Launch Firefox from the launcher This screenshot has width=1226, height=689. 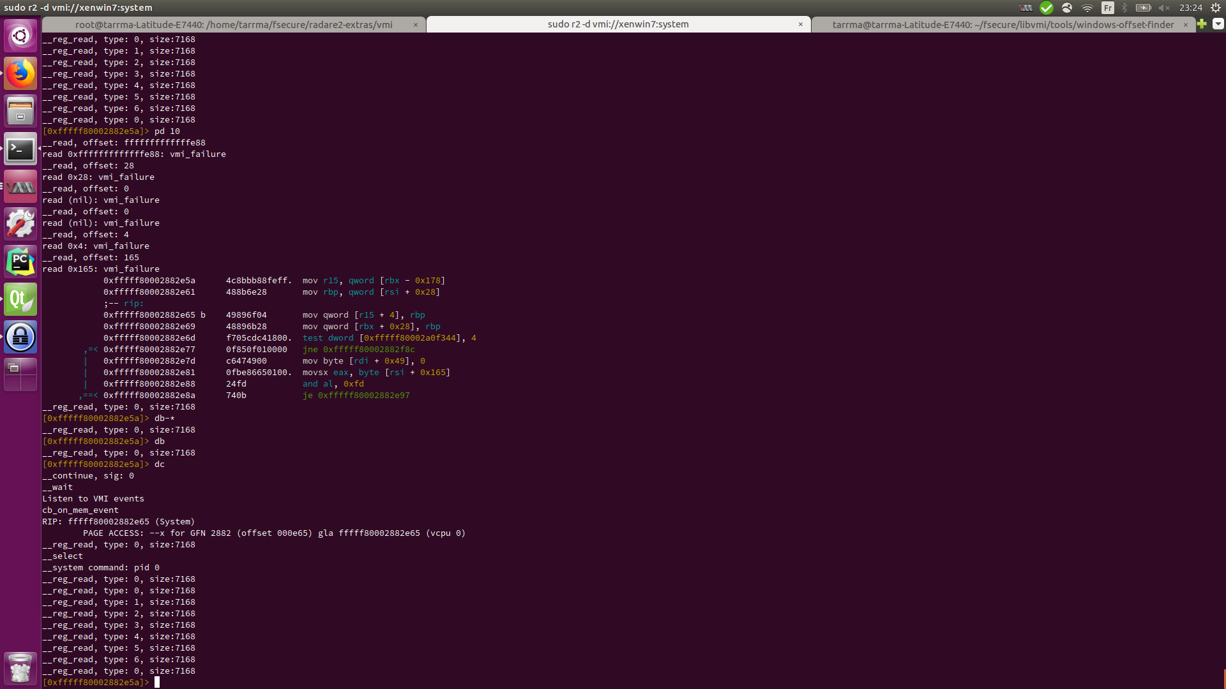coord(20,73)
